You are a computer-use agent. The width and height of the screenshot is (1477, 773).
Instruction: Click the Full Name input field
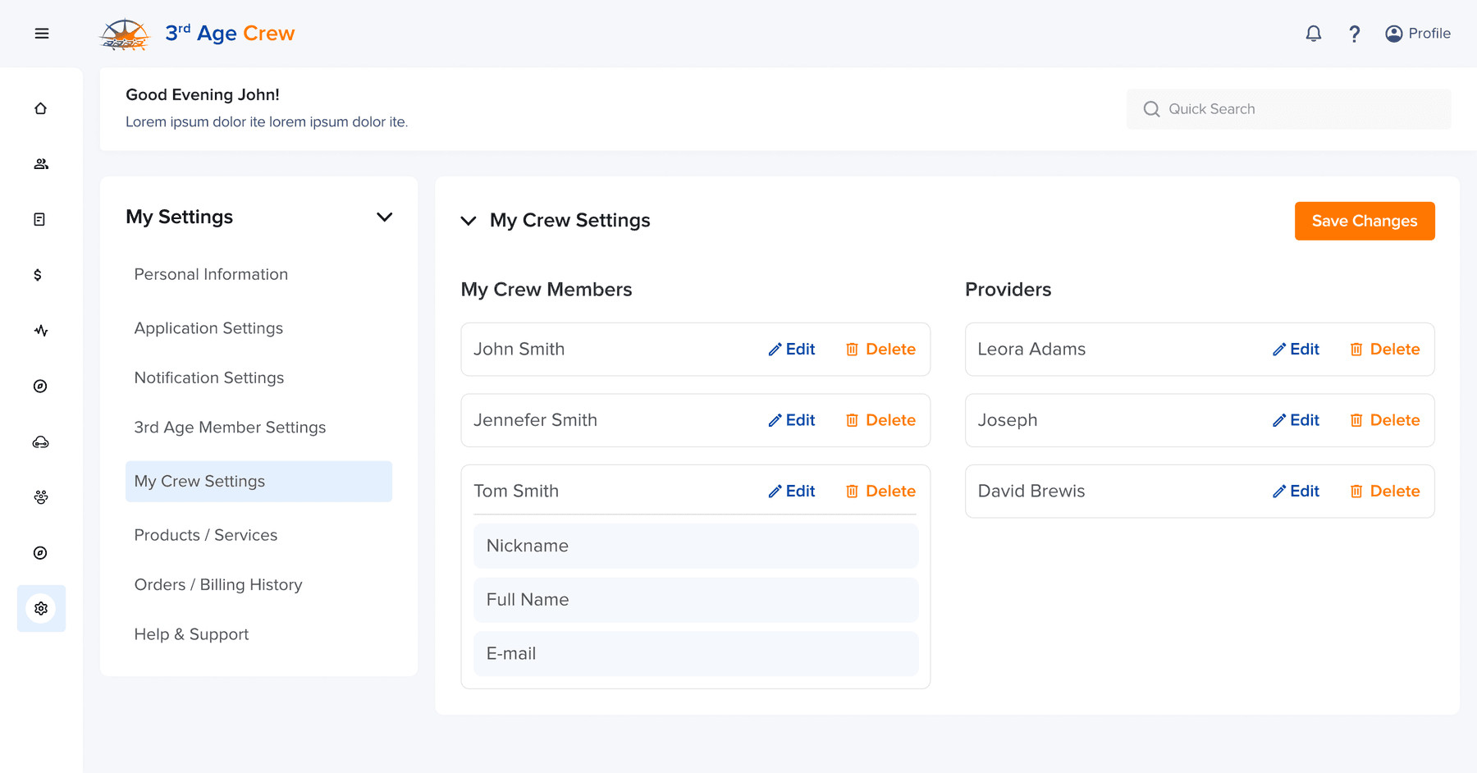point(696,600)
